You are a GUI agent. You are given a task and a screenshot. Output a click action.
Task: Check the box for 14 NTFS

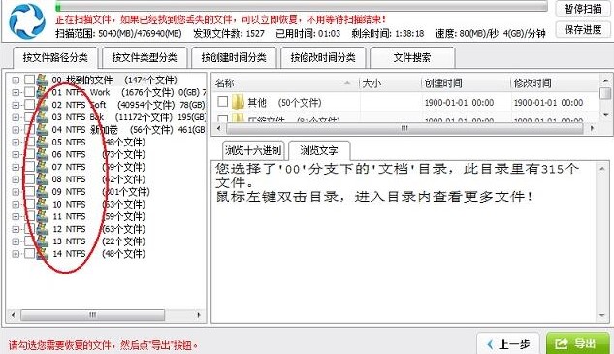(29, 254)
